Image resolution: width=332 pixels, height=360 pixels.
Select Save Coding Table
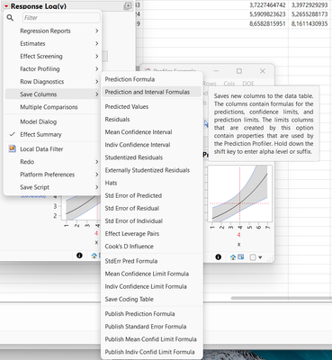(x=152, y=300)
